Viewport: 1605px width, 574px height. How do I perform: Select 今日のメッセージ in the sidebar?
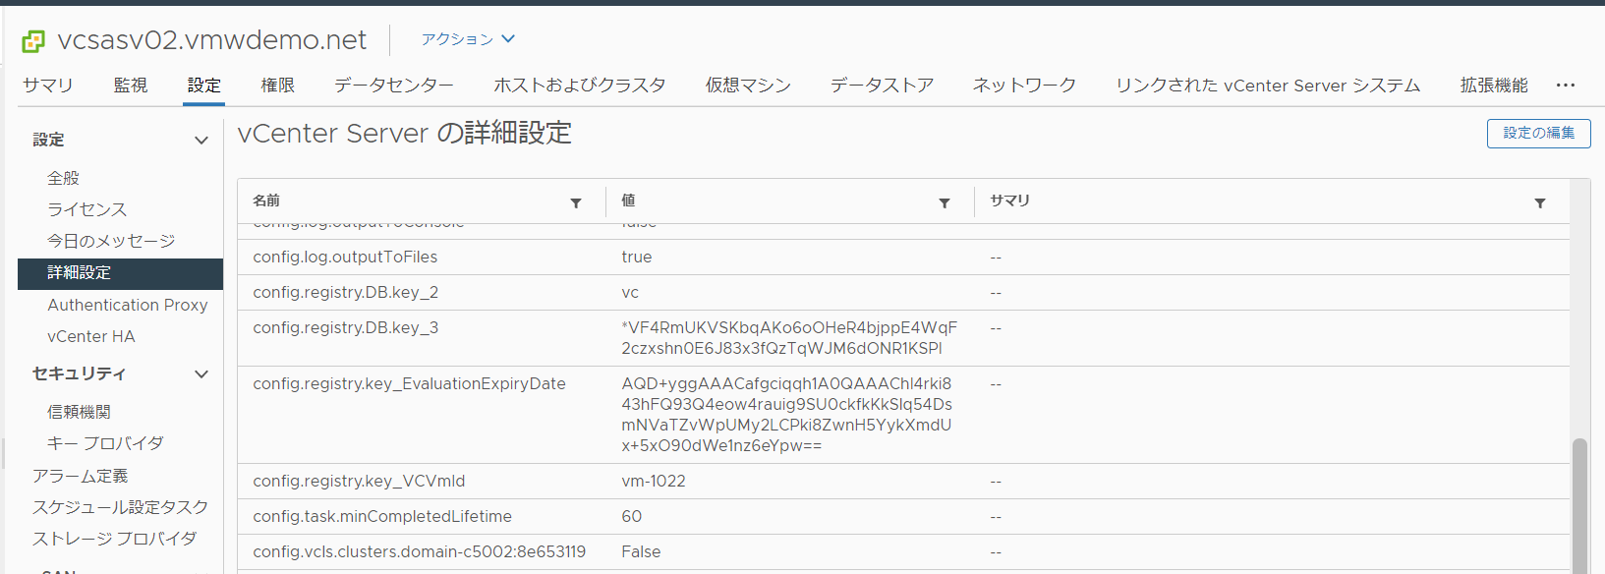tap(111, 241)
